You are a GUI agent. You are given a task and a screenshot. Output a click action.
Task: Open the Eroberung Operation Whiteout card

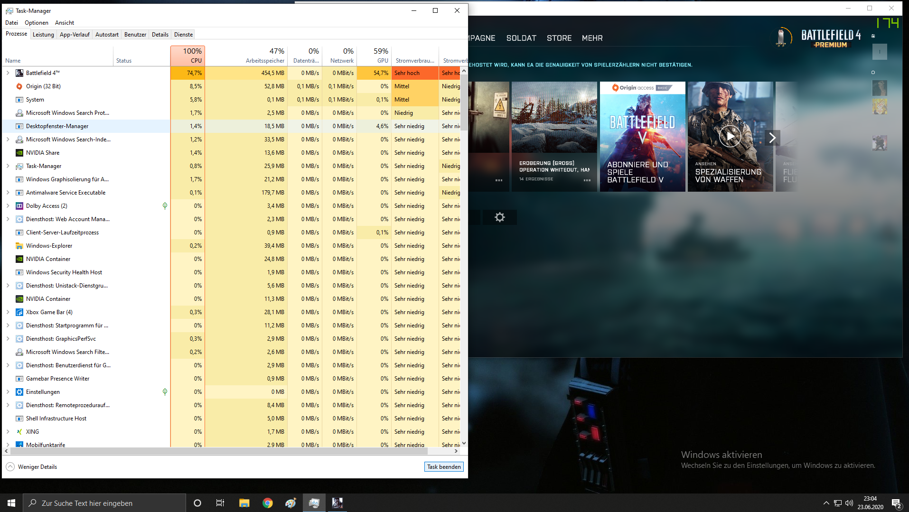[554, 137]
